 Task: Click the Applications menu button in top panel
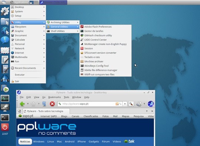pos(19,2)
